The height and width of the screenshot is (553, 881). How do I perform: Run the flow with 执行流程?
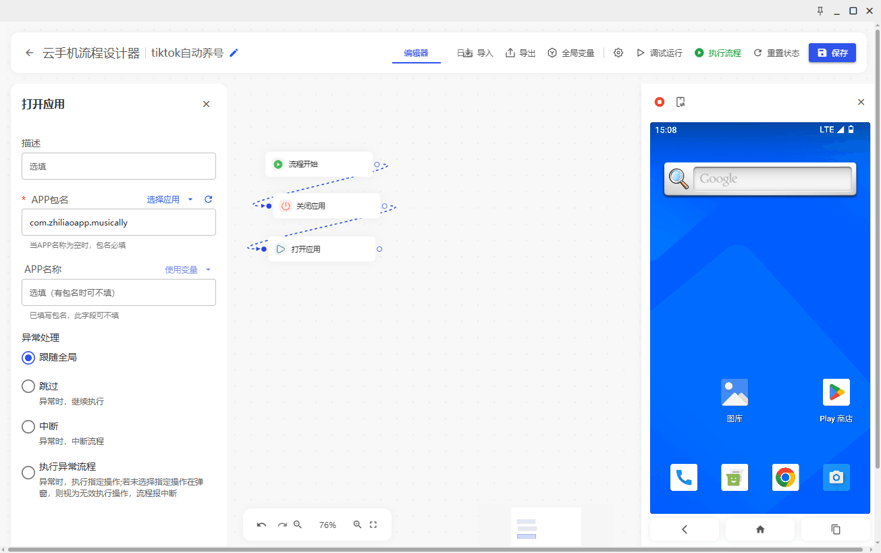tap(718, 53)
